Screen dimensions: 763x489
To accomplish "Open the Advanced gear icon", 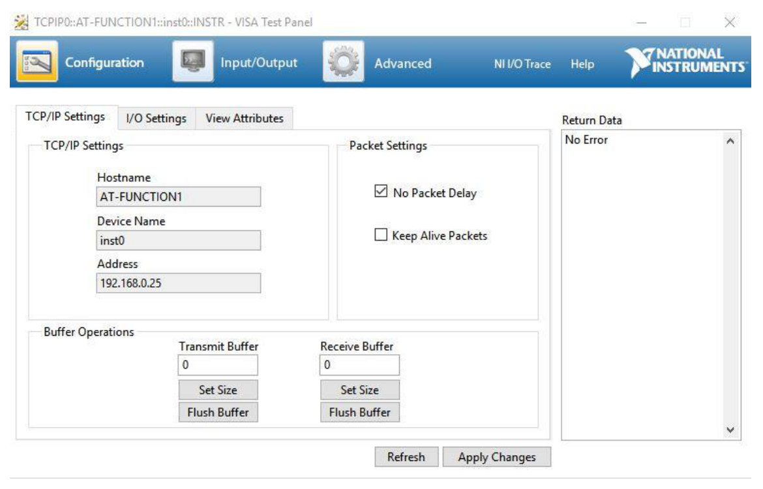I will coord(343,62).
